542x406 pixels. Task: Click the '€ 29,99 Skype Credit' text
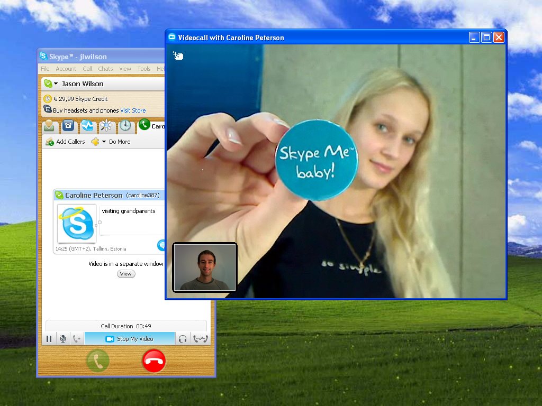(x=80, y=99)
